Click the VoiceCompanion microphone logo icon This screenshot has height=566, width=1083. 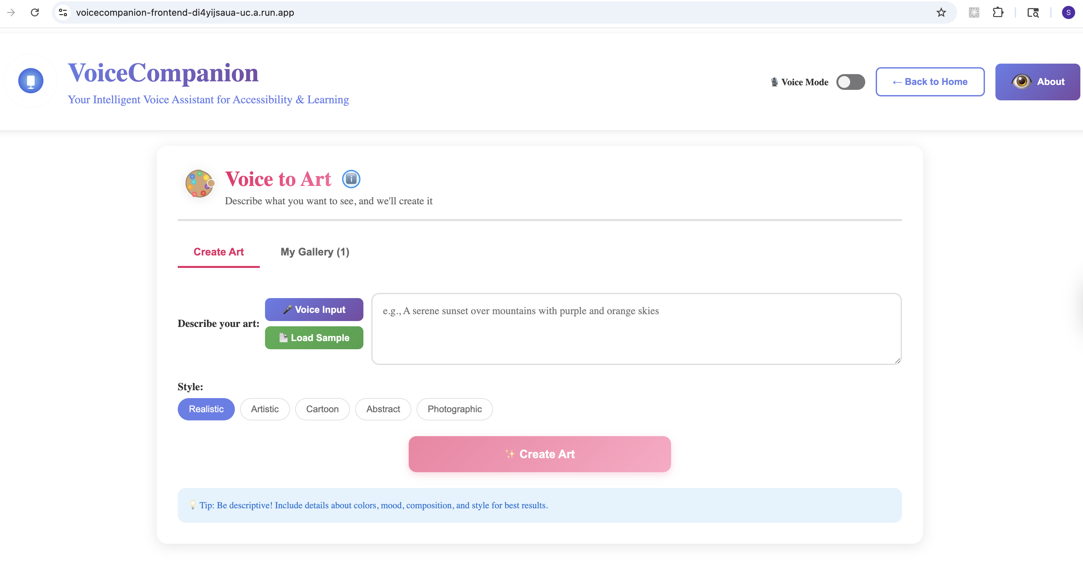pos(31,81)
